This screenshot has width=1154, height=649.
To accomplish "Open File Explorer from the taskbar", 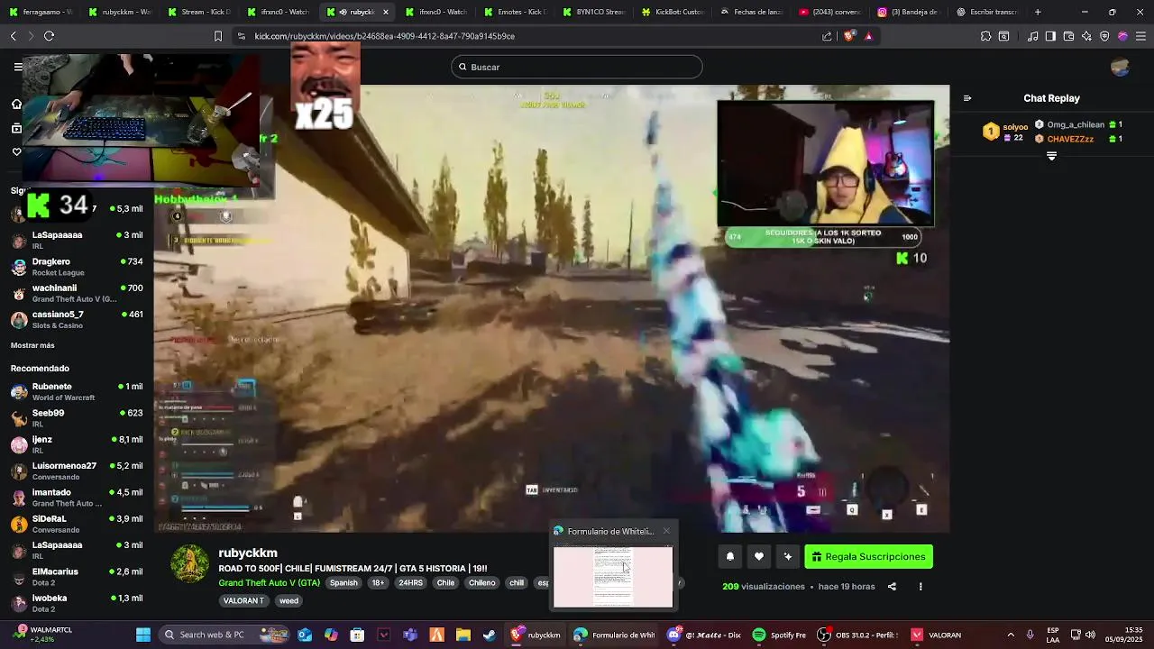I will pos(463,635).
